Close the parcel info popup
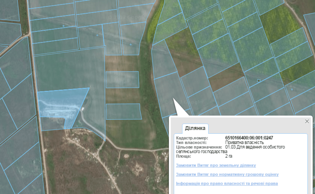Image resolution: width=315 pixels, height=194 pixels. coord(307,121)
